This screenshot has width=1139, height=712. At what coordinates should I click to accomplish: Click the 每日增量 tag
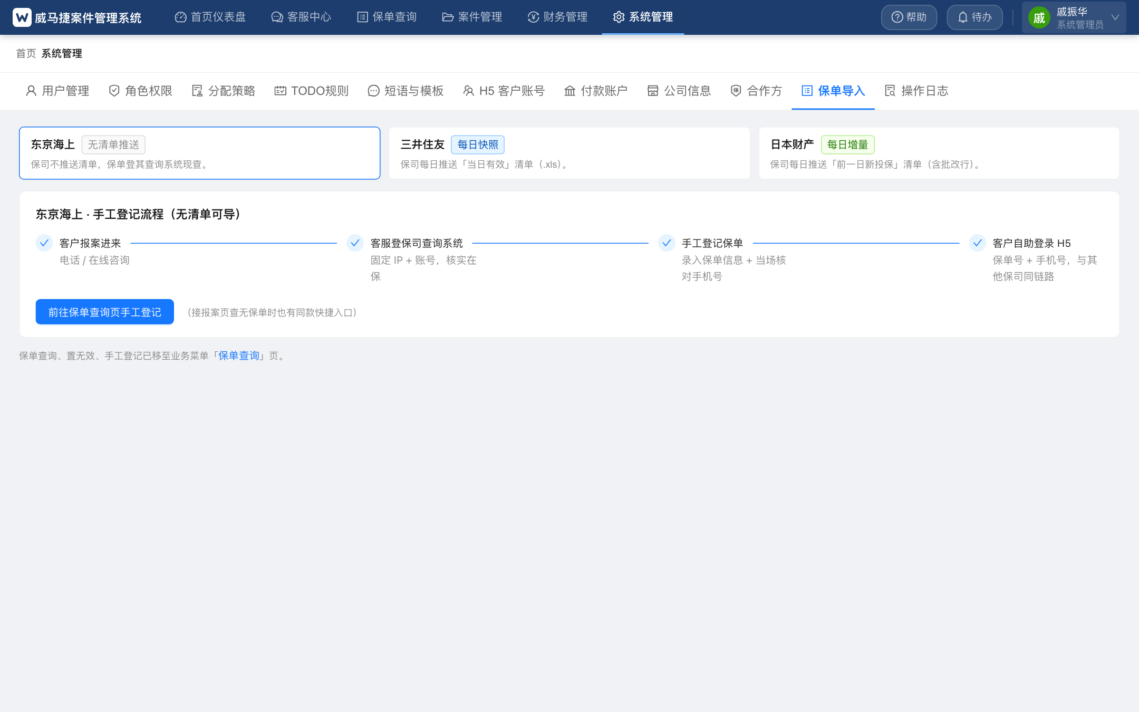(x=847, y=145)
